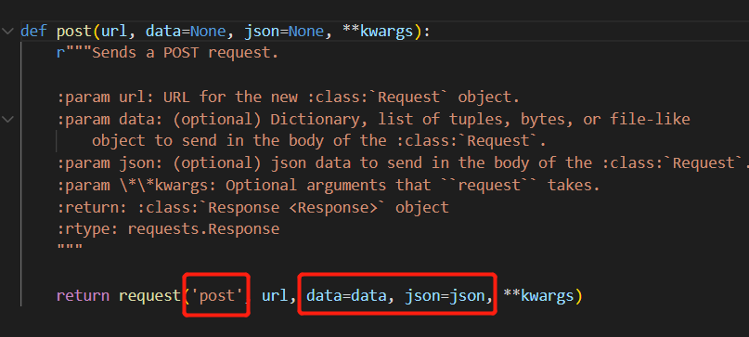The width and height of the screenshot is (749, 337).
Task: Click the 'def' keyword
Action: pyautogui.click(x=33, y=32)
